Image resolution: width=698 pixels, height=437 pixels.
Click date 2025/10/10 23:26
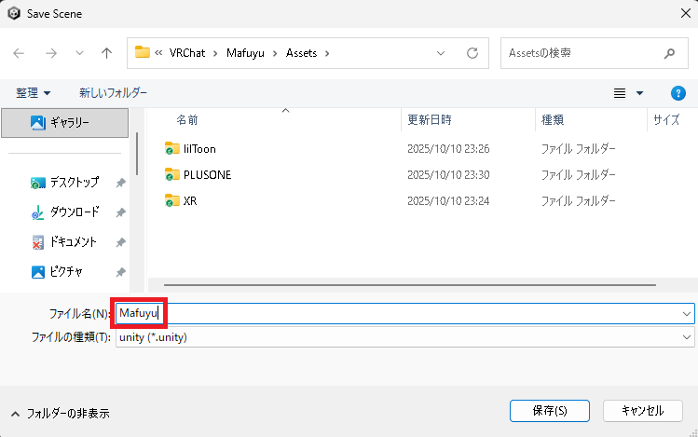(x=448, y=149)
